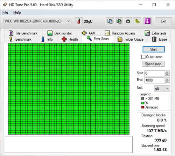Screen dimensions: 175x156
Task: Click the Start scan button
Action: (154, 49)
